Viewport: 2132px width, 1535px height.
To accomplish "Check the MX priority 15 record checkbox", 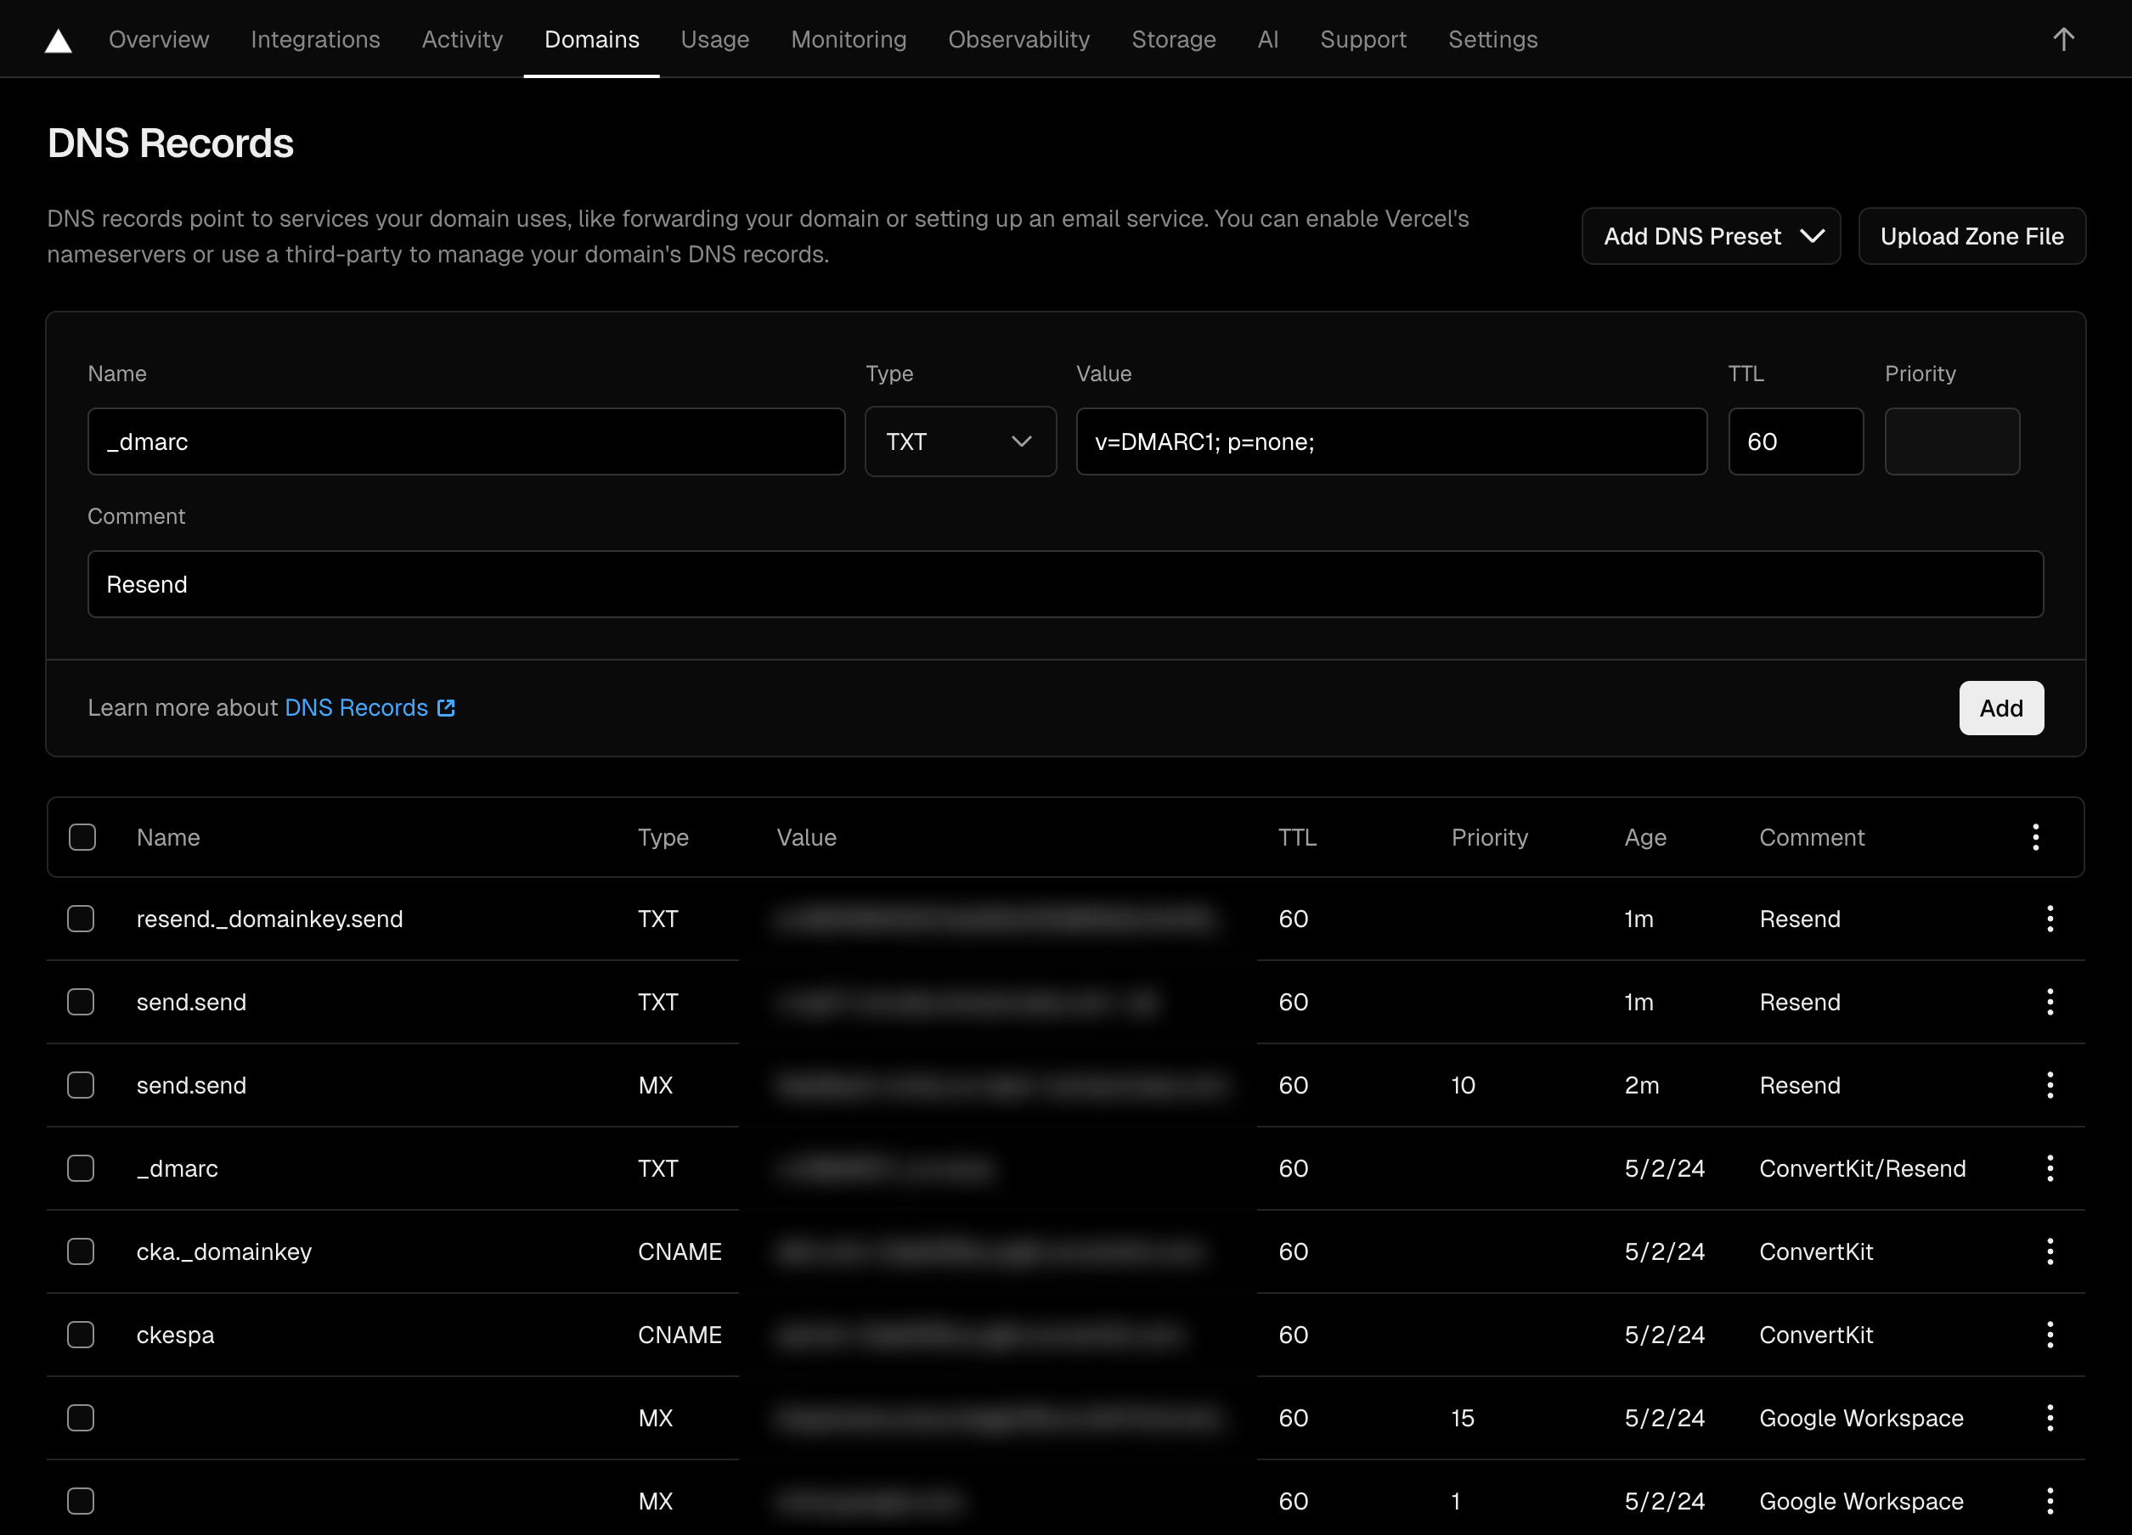I will pos(81,1418).
